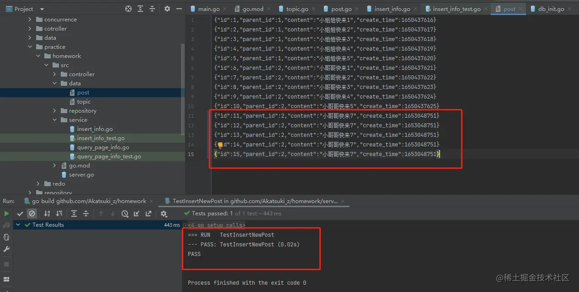Click the import test results icon
The image size is (579, 292).
(x=137, y=214)
